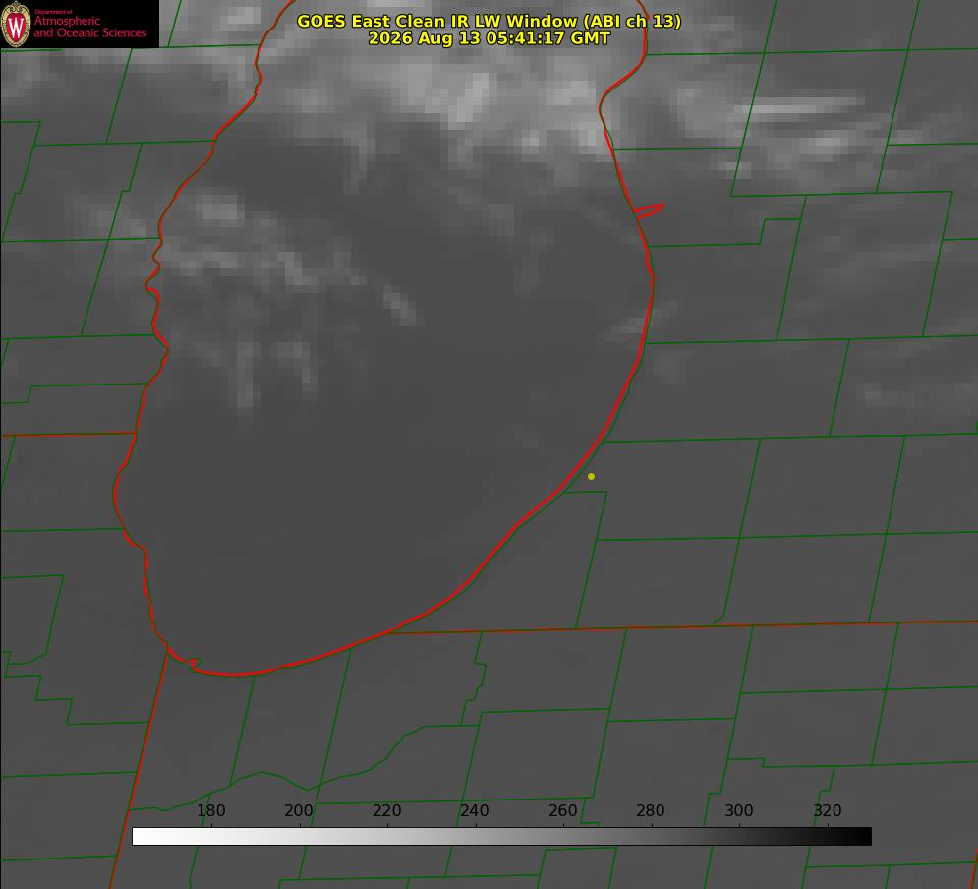Click the 260 label on colorbar
Screen dimensions: 978x889
[562, 810]
